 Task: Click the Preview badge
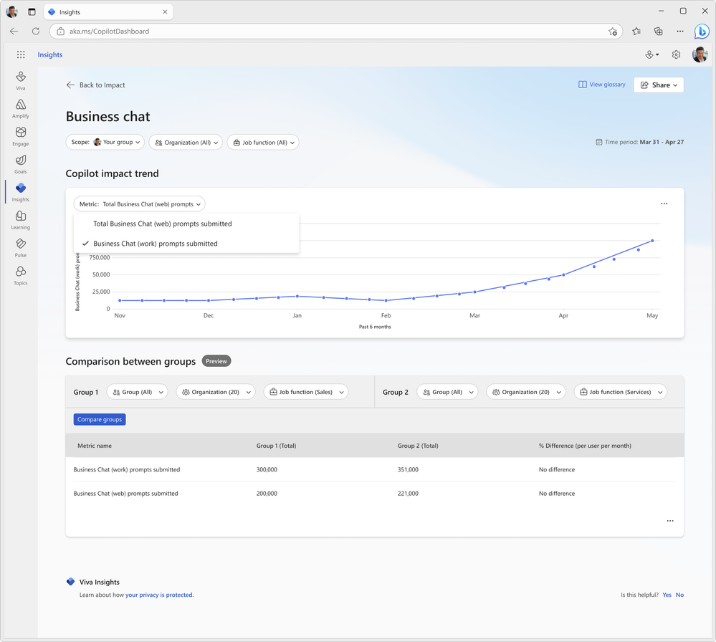point(216,361)
